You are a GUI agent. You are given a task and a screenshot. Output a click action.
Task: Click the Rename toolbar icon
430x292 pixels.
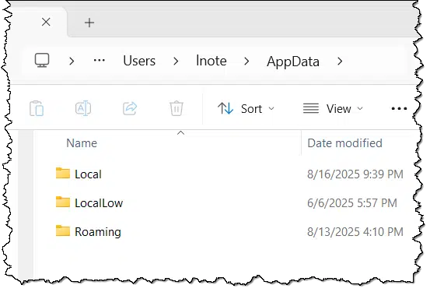[83, 108]
